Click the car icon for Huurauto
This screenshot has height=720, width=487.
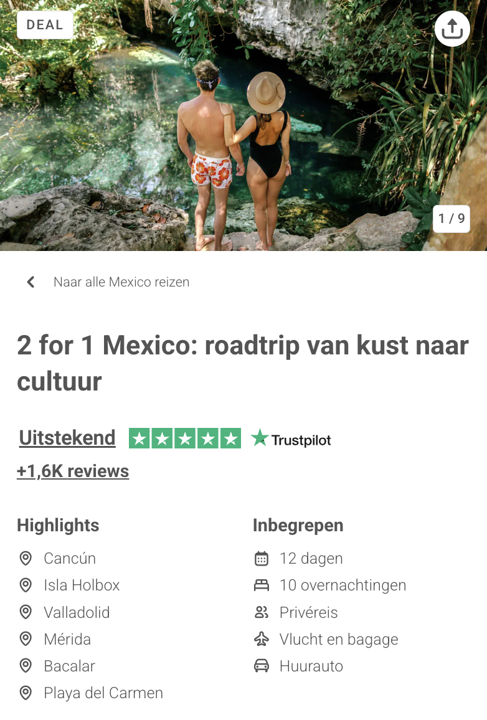261,666
